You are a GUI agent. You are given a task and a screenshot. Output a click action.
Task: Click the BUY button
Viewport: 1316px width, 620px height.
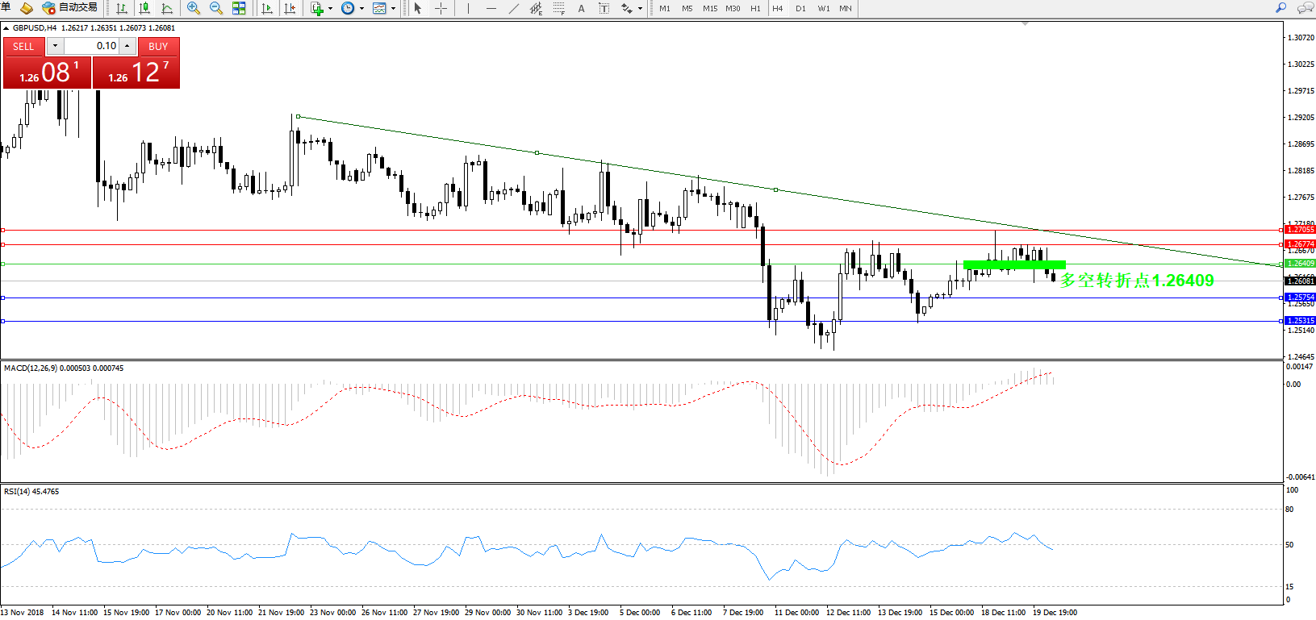coord(158,46)
